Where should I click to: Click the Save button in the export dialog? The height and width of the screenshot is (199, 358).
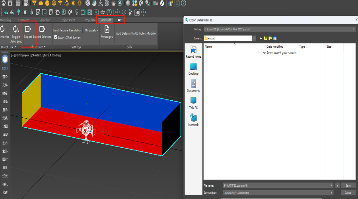click(x=348, y=185)
